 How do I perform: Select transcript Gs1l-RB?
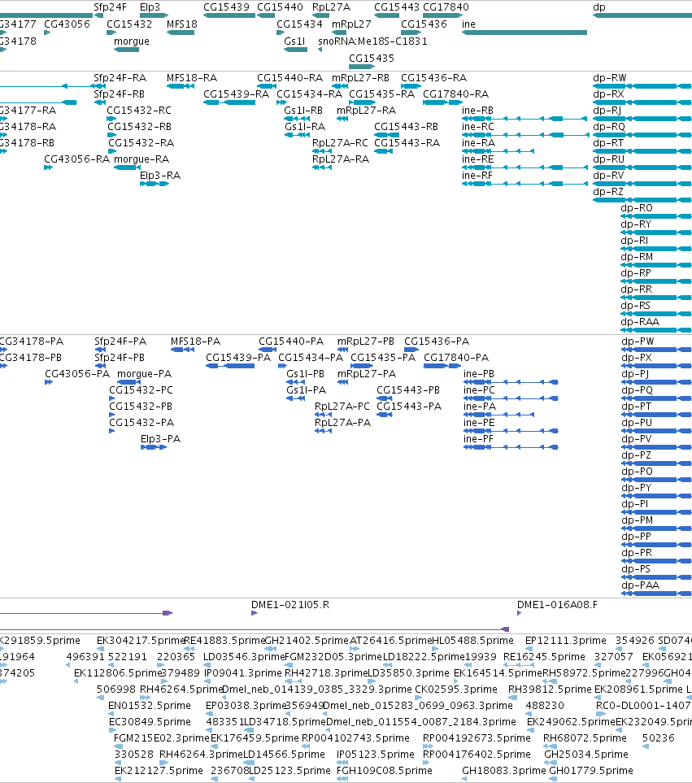(303, 111)
